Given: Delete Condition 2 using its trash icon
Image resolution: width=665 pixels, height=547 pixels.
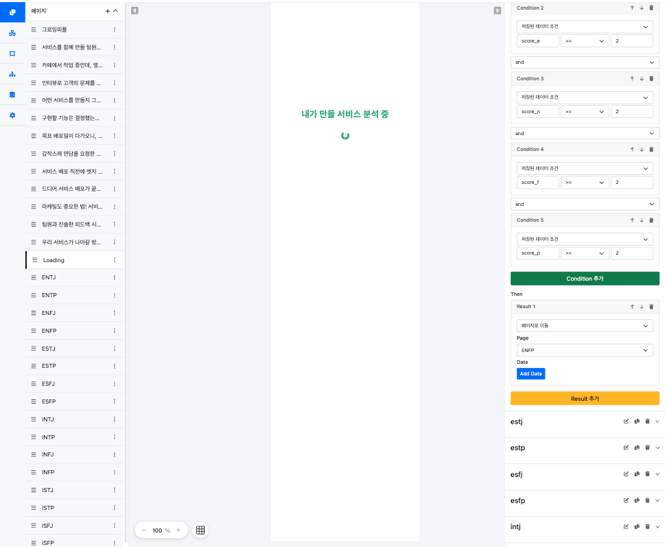Looking at the screenshot, I should point(651,8).
